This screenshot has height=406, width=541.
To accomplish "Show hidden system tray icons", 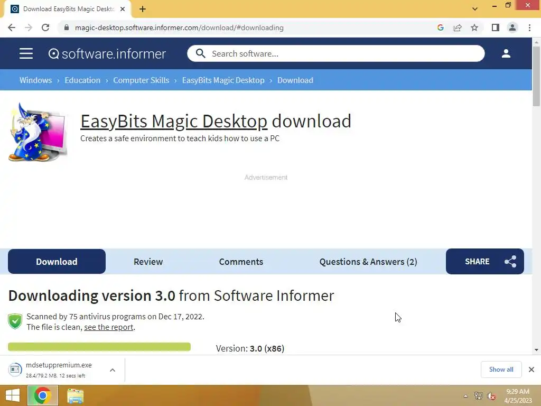I will tap(465, 396).
